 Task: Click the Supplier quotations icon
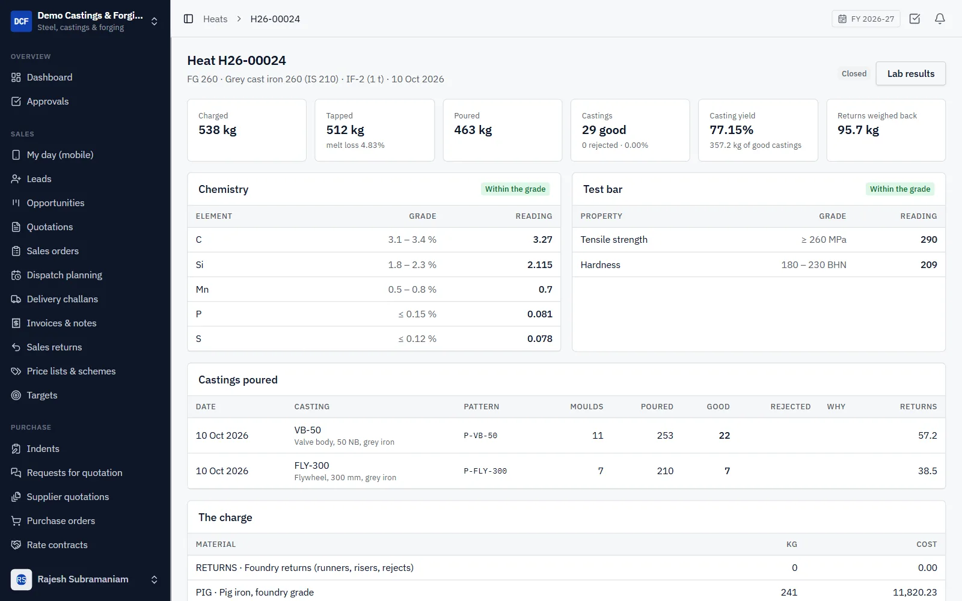click(16, 497)
